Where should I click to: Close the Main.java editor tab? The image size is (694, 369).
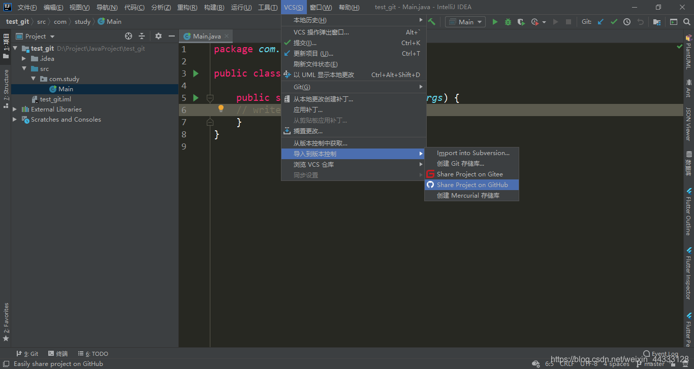227,36
